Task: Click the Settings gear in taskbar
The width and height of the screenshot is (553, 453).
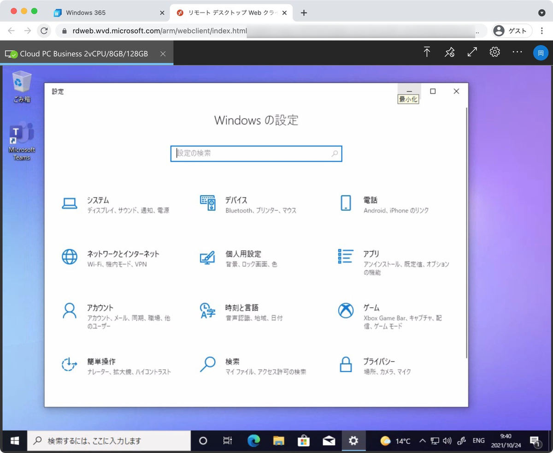Action: (353, 441)
